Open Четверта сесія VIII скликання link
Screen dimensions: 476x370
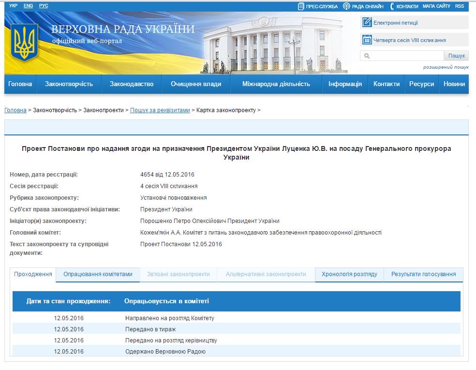pos(410,40)
